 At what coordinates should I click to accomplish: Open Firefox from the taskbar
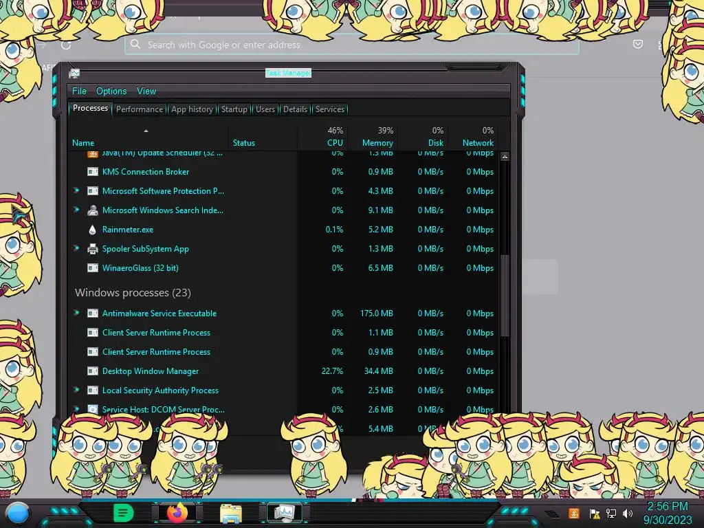[177, 512]
